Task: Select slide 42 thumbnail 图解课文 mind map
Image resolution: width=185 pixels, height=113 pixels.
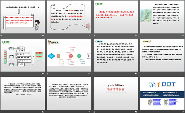Action: pos(69,55)
